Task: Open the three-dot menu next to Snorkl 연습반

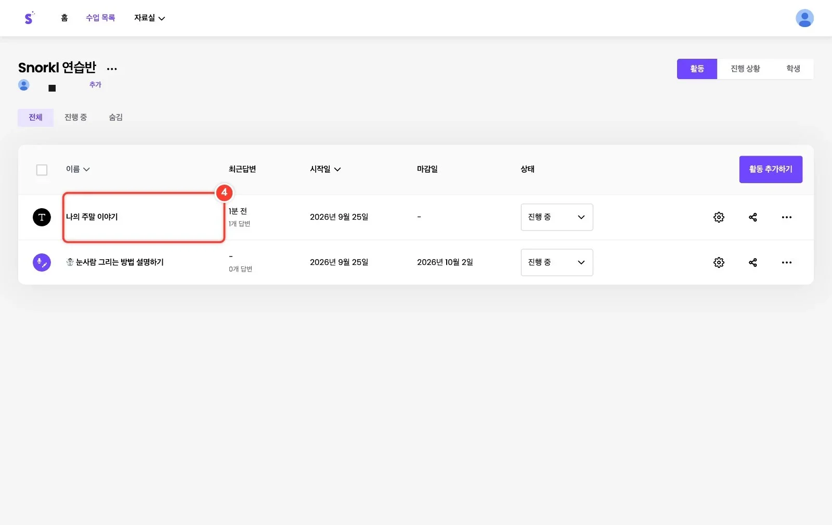Action: pyautogui.click(x=112, y=69)
